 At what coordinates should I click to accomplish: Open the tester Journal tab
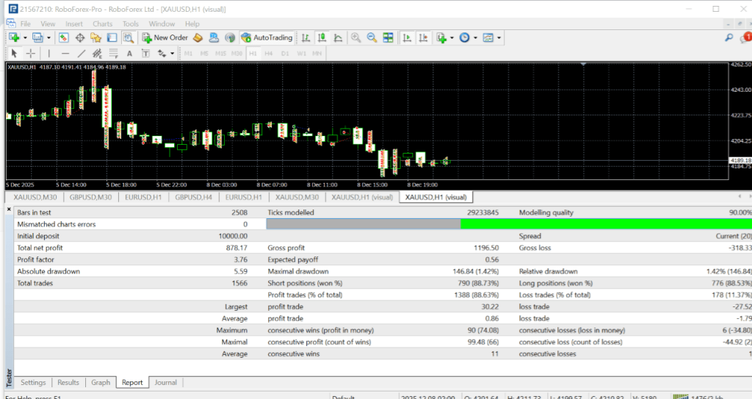pos(165,382)
